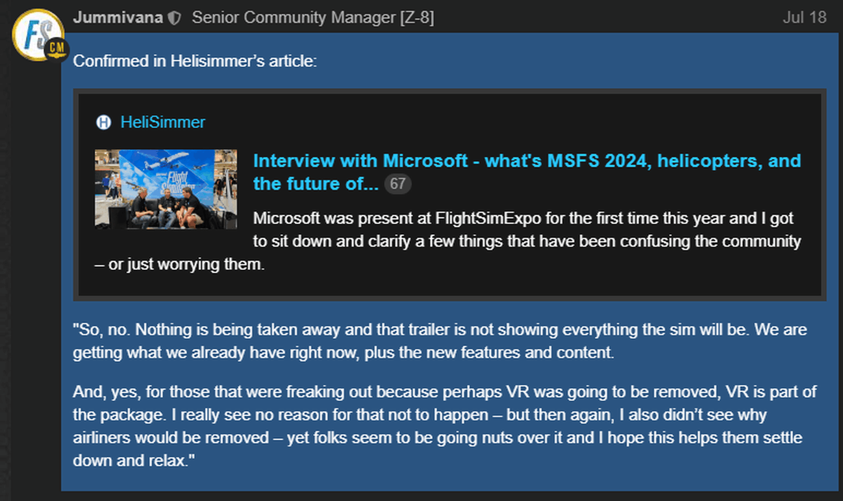Click the Senior Community Manager [Z-8] title
The height and width of the screenshot is (501, 843).
pos(312,18)
